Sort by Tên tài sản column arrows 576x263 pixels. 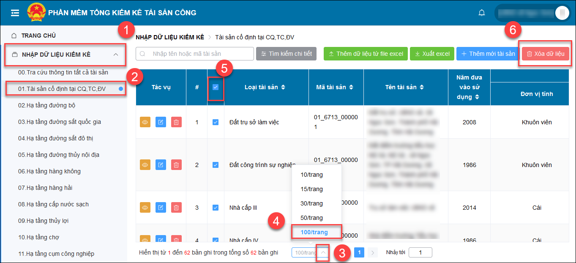[x=422, y=87]
